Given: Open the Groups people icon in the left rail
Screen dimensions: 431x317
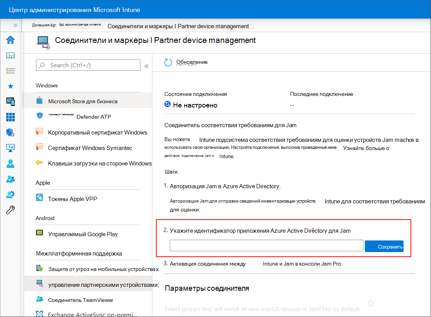Looking at the screenshot, I should tap(10, 179).
